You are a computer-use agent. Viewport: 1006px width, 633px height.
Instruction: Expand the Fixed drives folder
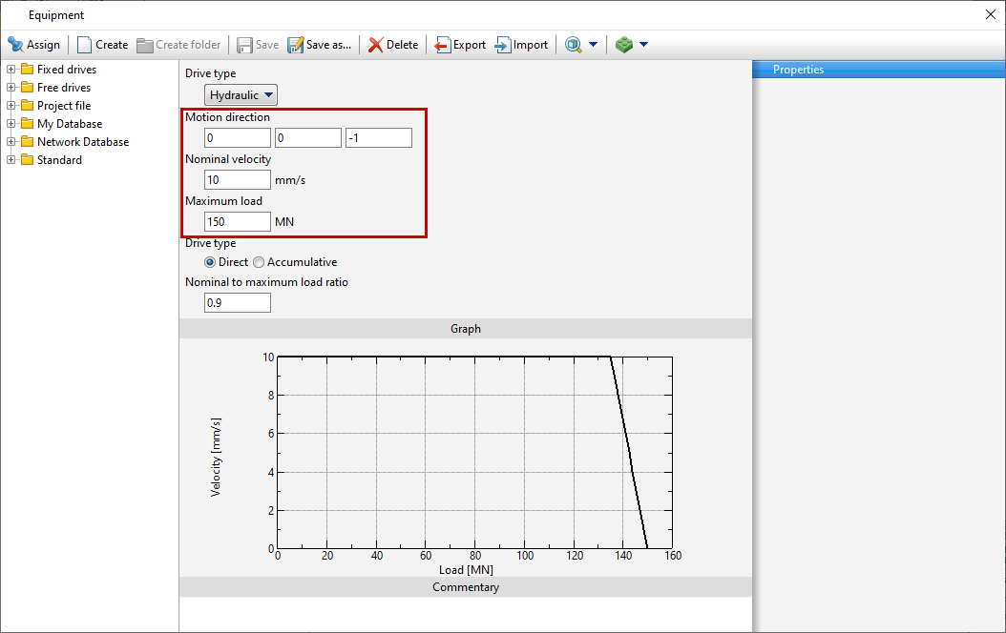tap(11, 70)
